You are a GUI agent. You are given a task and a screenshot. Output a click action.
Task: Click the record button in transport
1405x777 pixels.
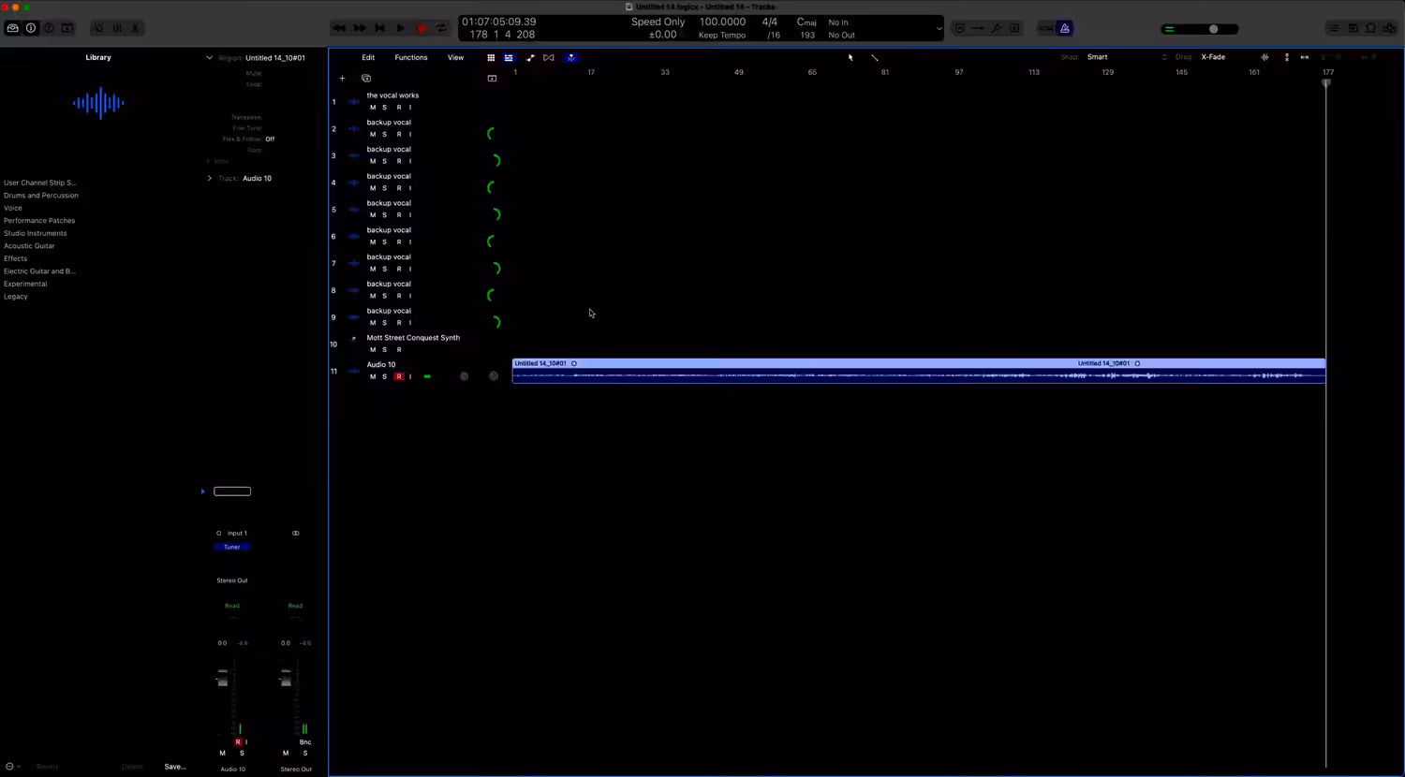(421, 28)
